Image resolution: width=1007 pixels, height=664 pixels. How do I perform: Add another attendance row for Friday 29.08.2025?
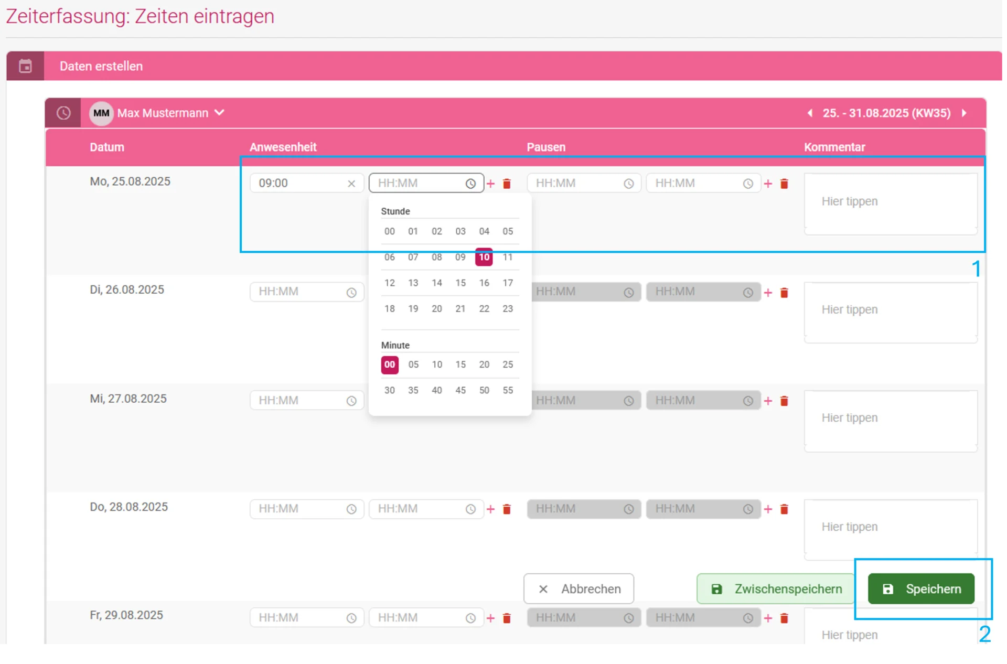490,618
